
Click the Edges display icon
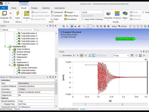click(x=125, y=13)
